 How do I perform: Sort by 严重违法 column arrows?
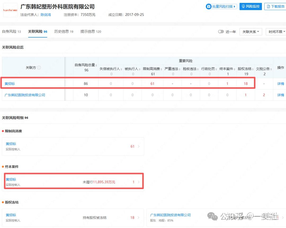[180, 69]
